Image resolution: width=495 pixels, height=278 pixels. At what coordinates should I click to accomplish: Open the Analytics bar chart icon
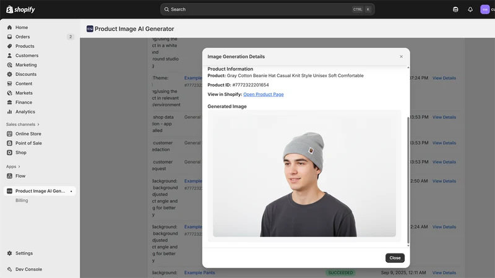tap(9, 112)
